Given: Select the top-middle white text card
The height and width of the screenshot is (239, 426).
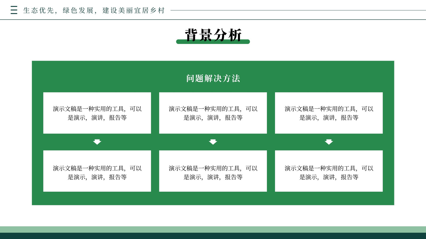Looking at the screenshot, I should tap(213, 113).
